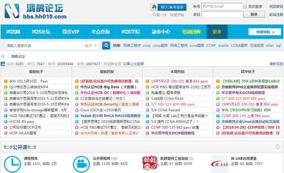
Task: Open the 快捷导航 dropdown
Action: [265, 32]
